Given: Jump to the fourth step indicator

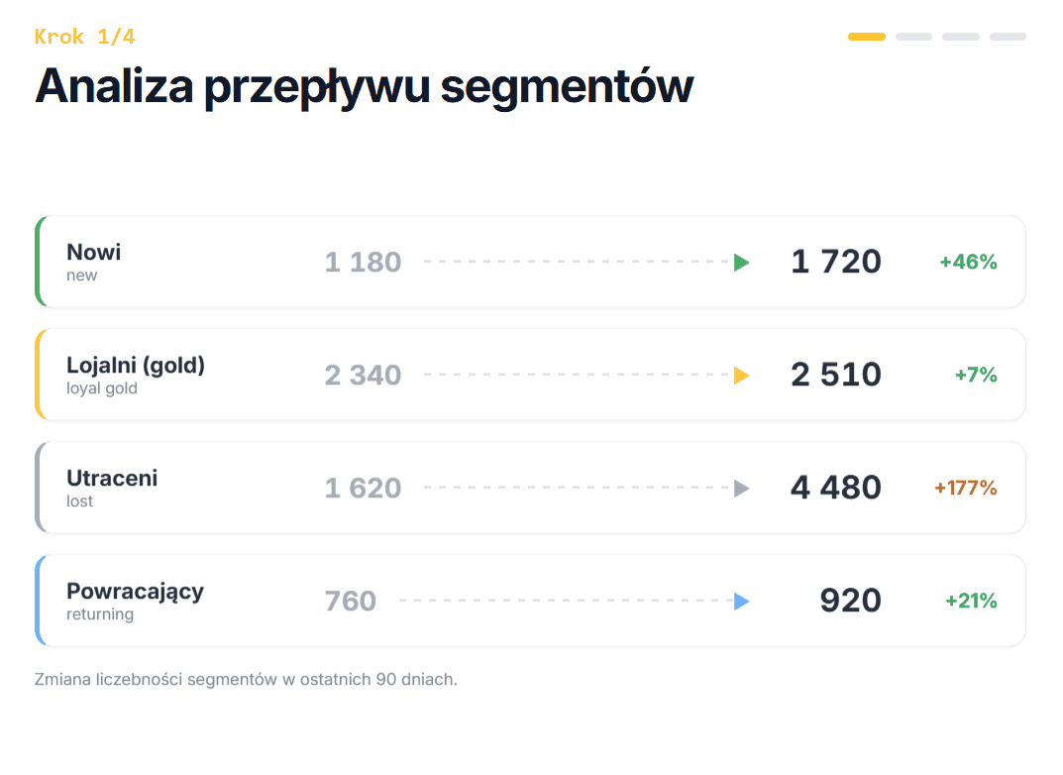Looking at the screenshot, I should [1008, 37].
